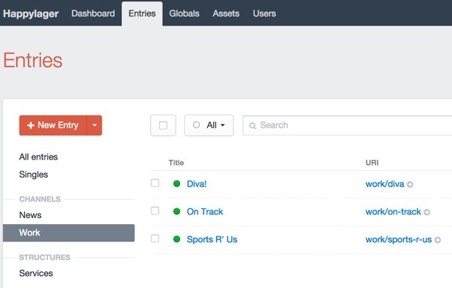Open the Diva! entry
This screenshot has height=288, width=452.
(197, 183)
